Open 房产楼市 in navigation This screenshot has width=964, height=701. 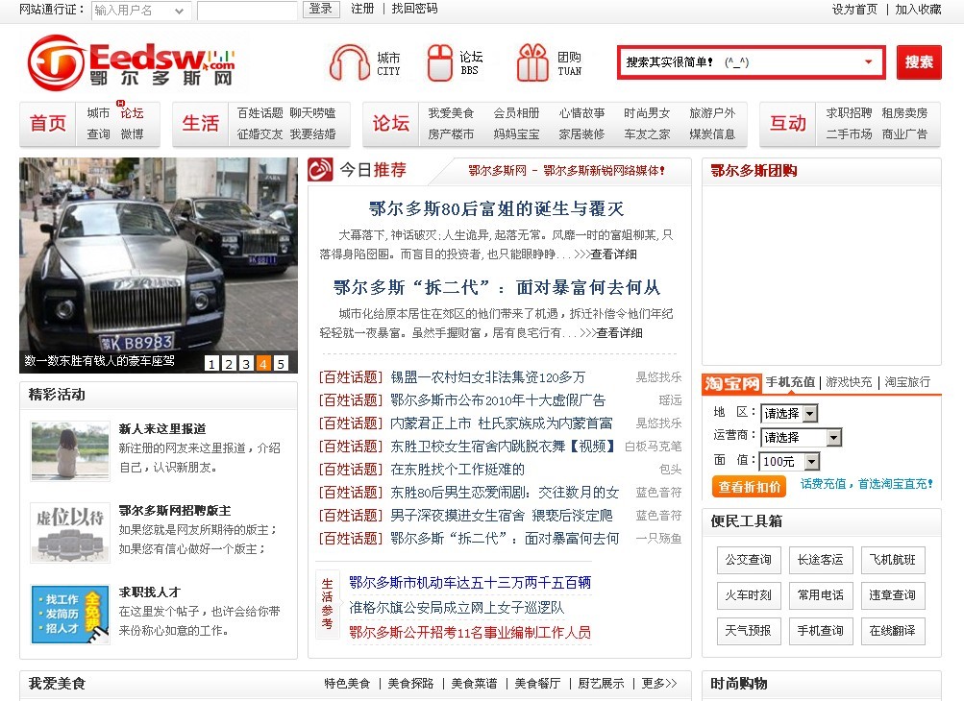coord(452,133)
